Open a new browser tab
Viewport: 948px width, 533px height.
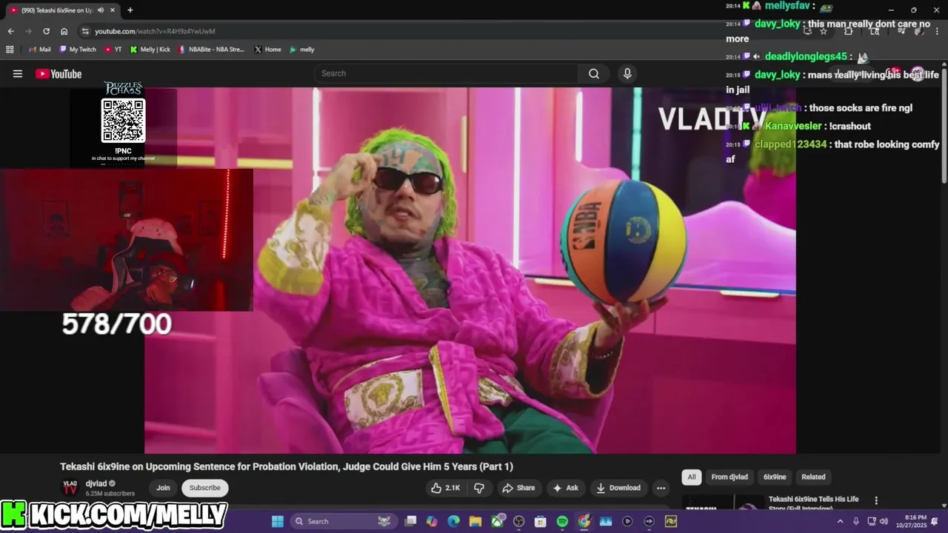click(130, 10)
